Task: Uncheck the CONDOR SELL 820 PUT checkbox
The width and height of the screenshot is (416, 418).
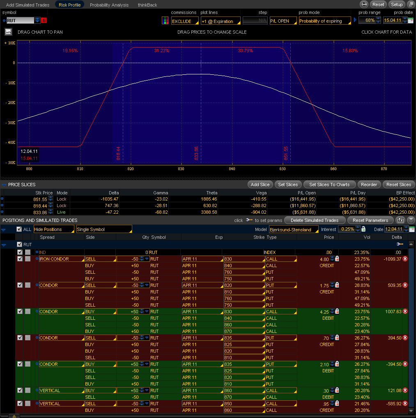Action: [x=20, y=285]
